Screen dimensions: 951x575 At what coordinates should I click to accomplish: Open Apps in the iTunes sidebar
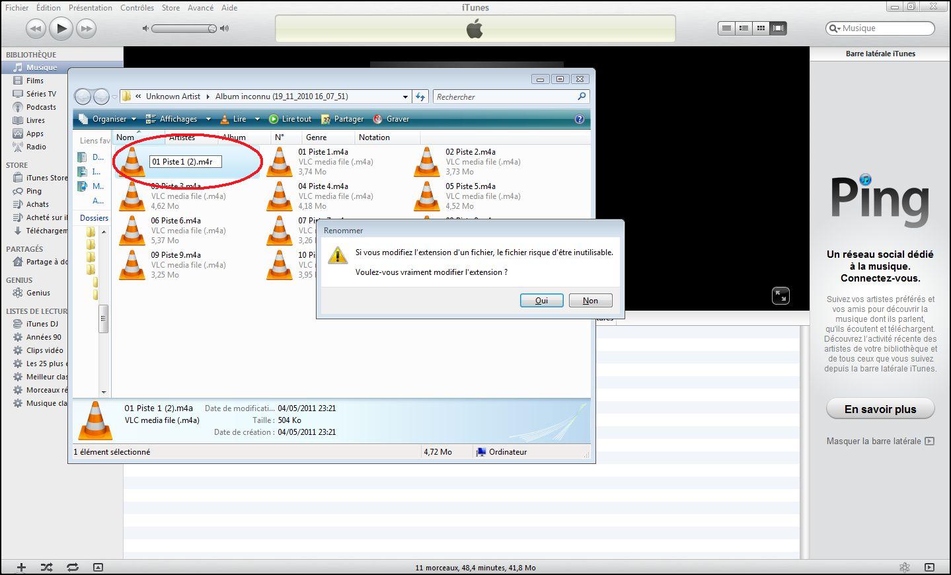click(x=34, y=134)
